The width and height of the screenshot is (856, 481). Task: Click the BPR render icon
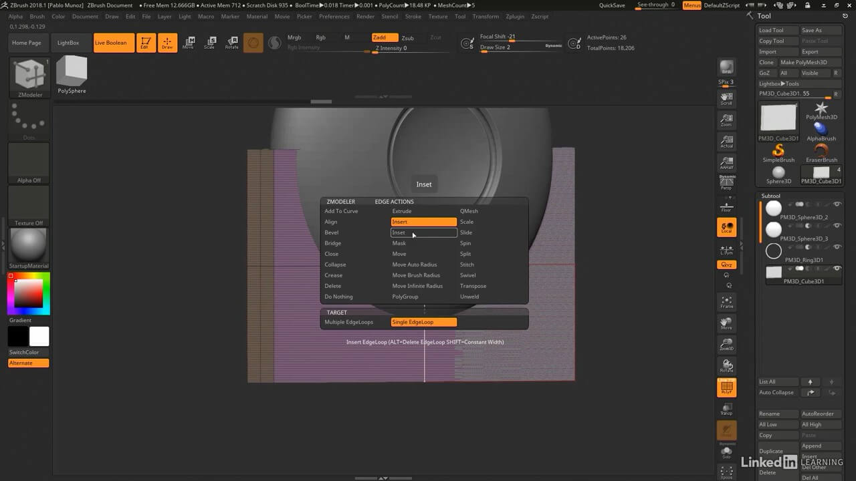[726, 67]
